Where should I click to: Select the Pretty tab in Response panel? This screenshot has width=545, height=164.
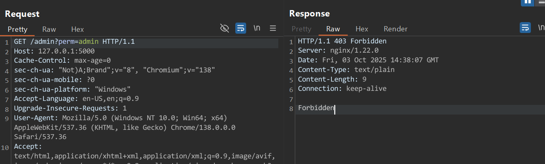[301, 29]
